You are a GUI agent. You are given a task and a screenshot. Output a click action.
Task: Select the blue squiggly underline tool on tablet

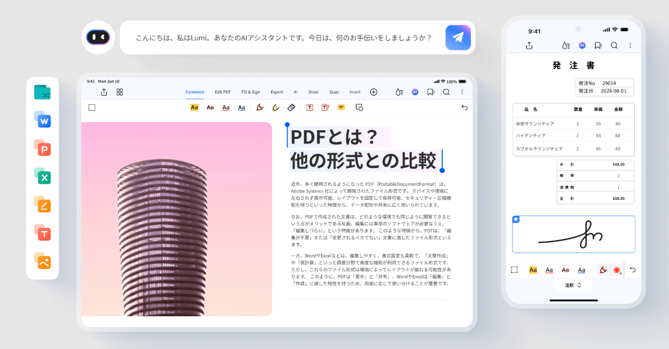[x=241, y=107]
